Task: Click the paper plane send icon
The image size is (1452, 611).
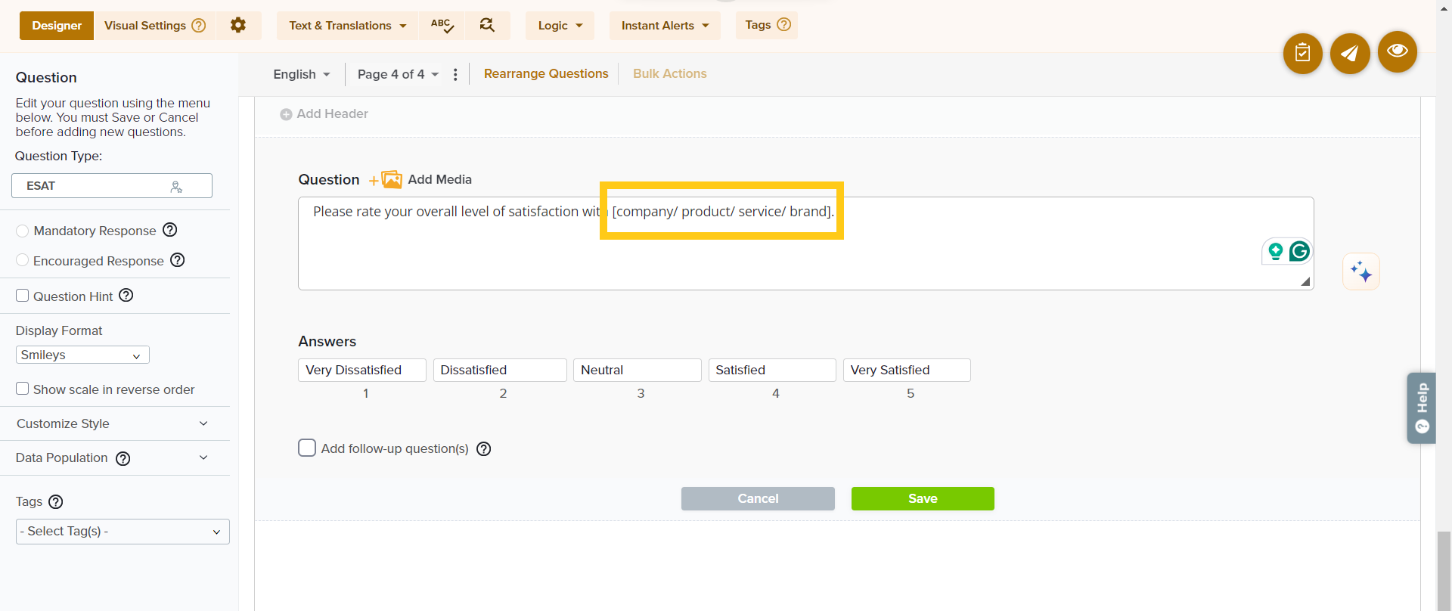Action: coord(1349,53)
